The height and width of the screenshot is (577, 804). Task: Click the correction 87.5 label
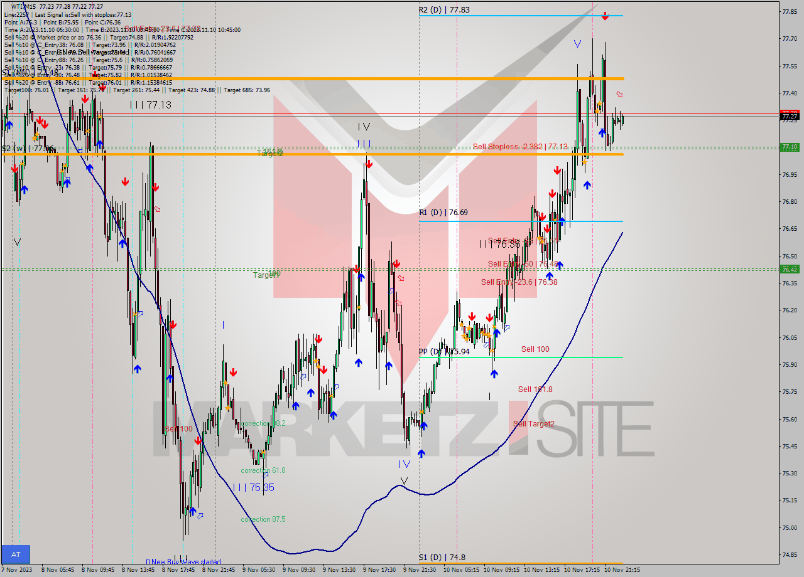[263, 519]
